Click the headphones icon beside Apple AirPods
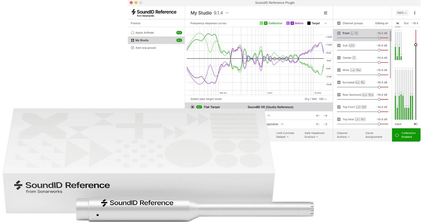 coord(133,33)
